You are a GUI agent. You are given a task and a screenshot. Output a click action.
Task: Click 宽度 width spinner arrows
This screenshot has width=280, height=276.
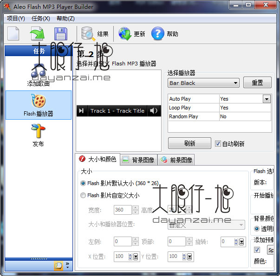pos(136,210)
